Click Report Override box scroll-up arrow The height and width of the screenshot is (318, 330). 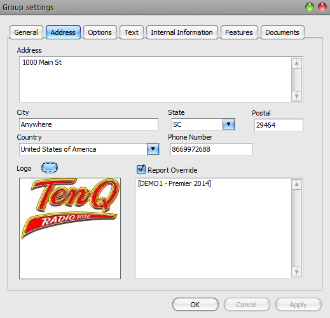[296, 185]
